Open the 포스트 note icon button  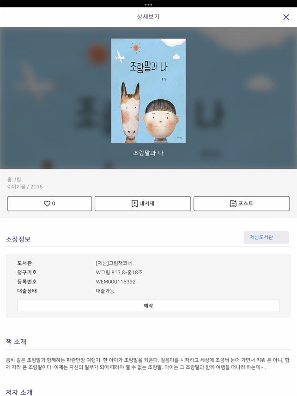click(x=233, y=204)
